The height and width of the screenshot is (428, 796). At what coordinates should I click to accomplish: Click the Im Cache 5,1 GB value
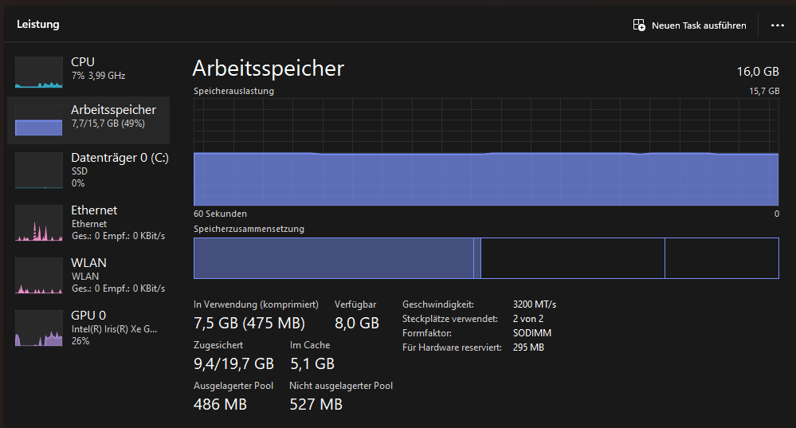pos(312,364)
